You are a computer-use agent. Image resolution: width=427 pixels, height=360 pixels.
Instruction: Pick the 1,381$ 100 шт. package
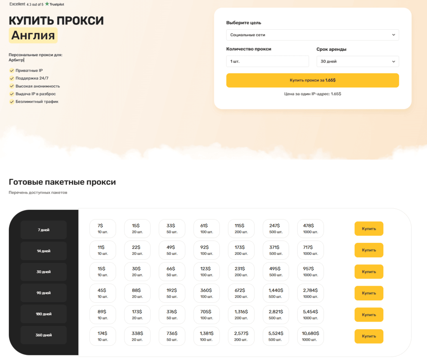(x=206, y=336)
